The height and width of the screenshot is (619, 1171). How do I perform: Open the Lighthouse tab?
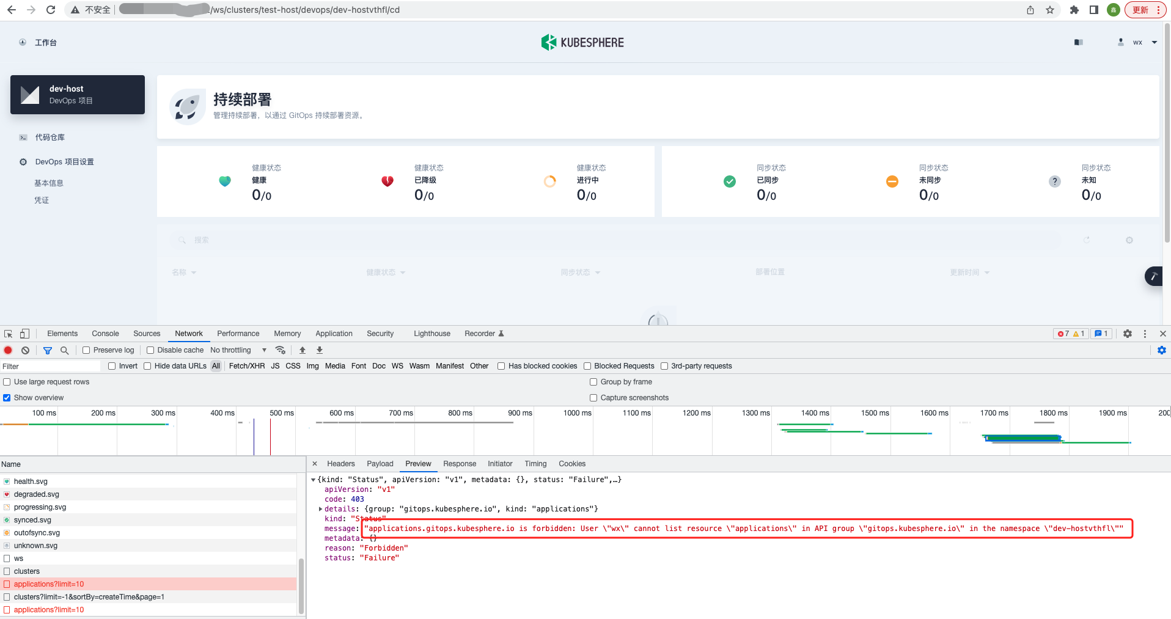pyautogui.click(x=432, y=334)
